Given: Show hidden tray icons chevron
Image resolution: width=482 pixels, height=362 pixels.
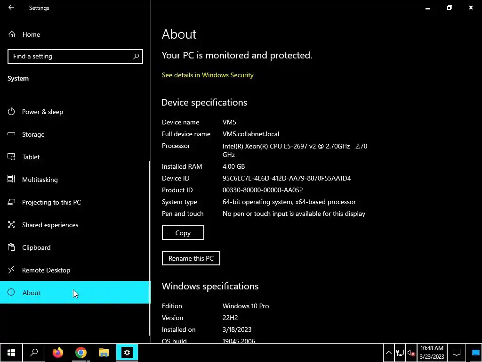Looking at the screenshot, I should [x=389, y=353].
